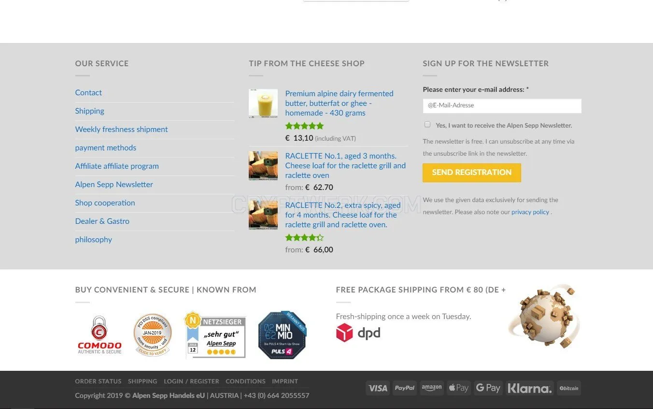Focus the e-mail address input field
The height and width of the screenshot is (409, 653).
(x=502, y=106)
